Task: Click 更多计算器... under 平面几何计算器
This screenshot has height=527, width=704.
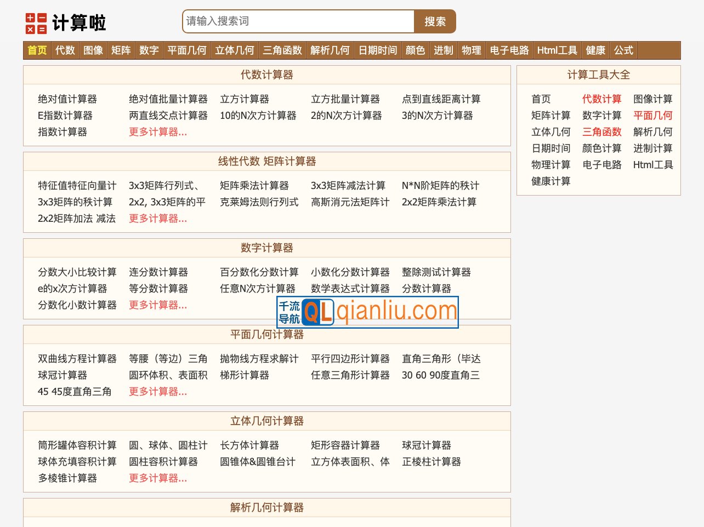Action: point(158,392)
